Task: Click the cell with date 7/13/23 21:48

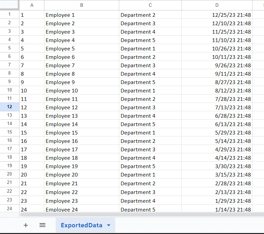Action: click(x=217, y=107)
